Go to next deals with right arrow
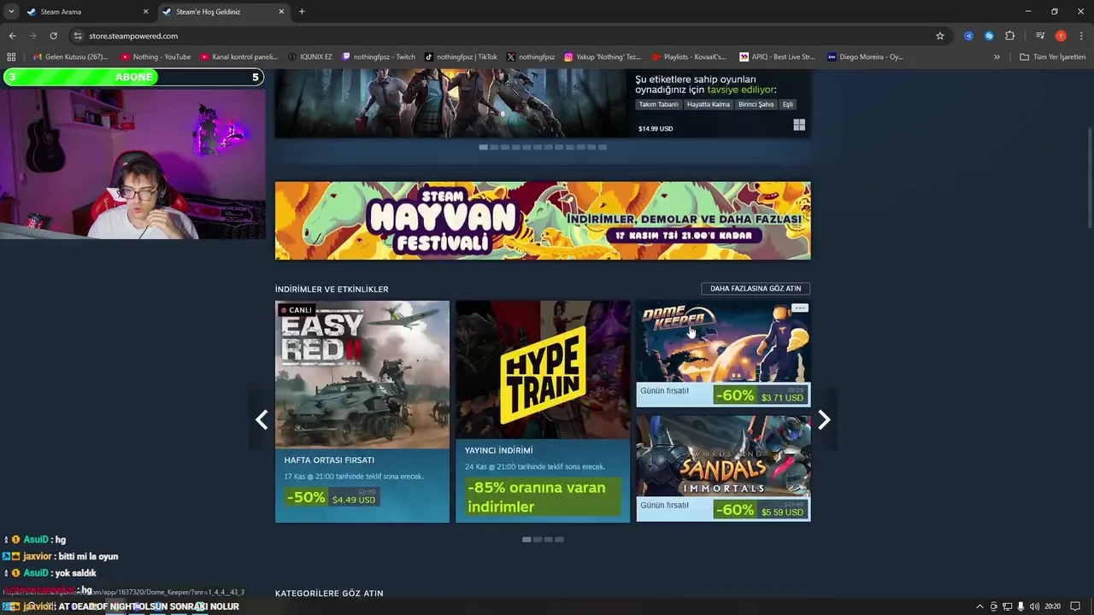Image resolution: width=1094 pixels, height=615 pixels. pyautogui.click(x=823, y=419)
